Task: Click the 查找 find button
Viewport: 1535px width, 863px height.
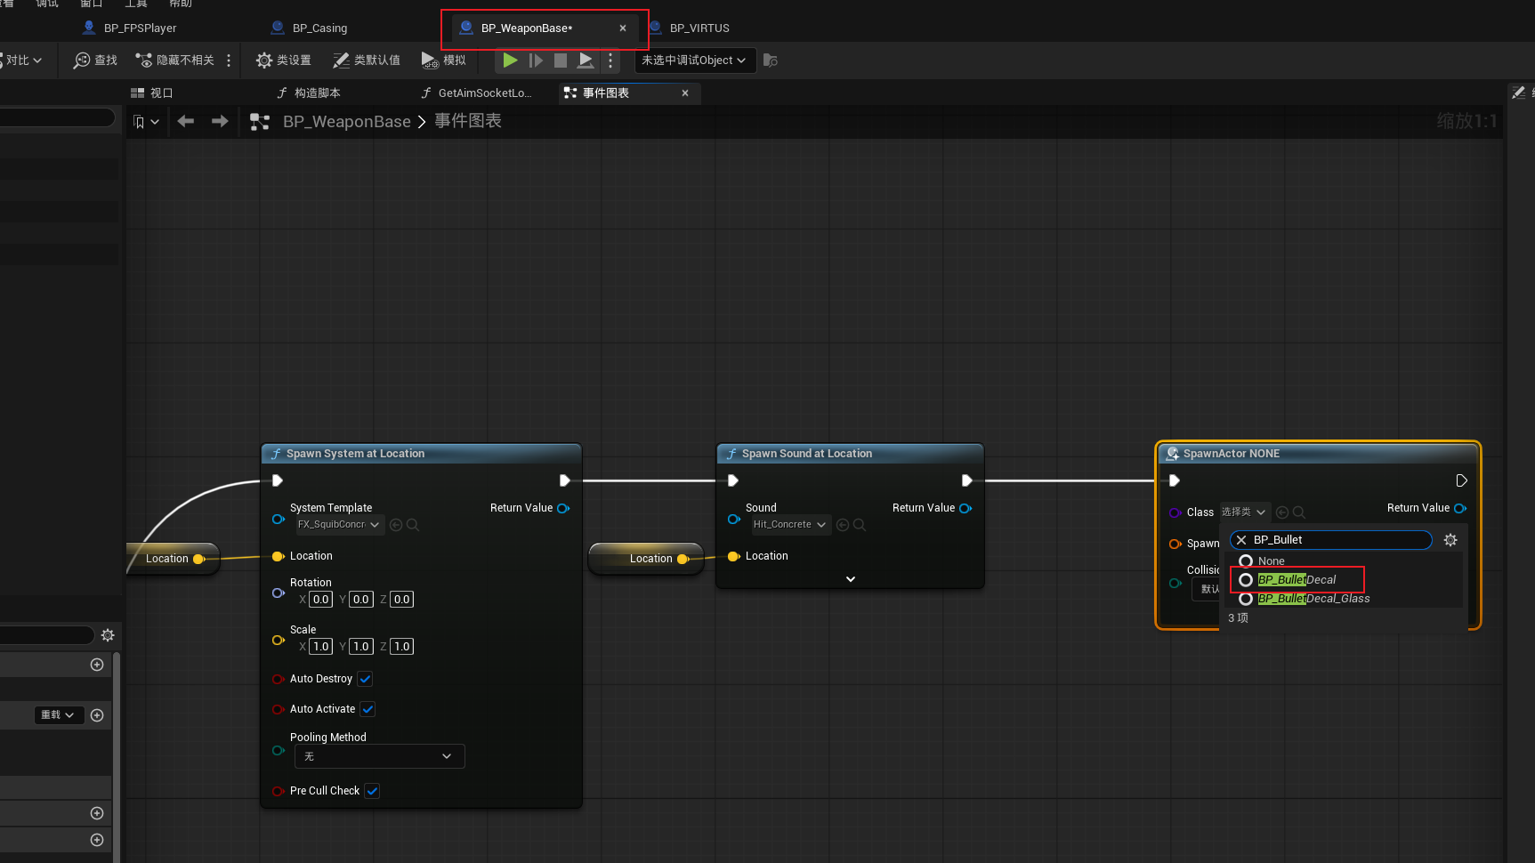Action: pyautogui.click(x=95, y=60)
